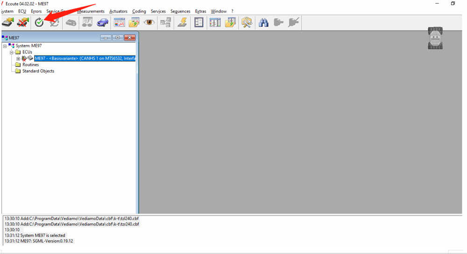Viewport: 467px width, 254px height.
Task: Click the blue car toolbar icon
Action: pos(102,22)
